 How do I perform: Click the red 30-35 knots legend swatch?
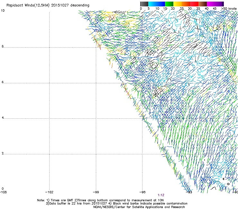tap(194, 4)
